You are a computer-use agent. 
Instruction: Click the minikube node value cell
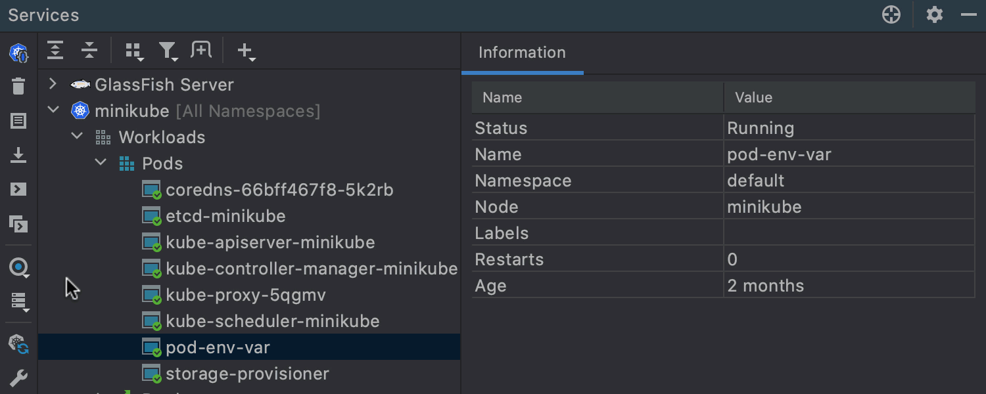pos(849,207)
